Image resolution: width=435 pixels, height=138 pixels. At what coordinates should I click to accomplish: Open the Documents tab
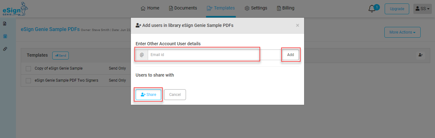click(x=183, y=8)
